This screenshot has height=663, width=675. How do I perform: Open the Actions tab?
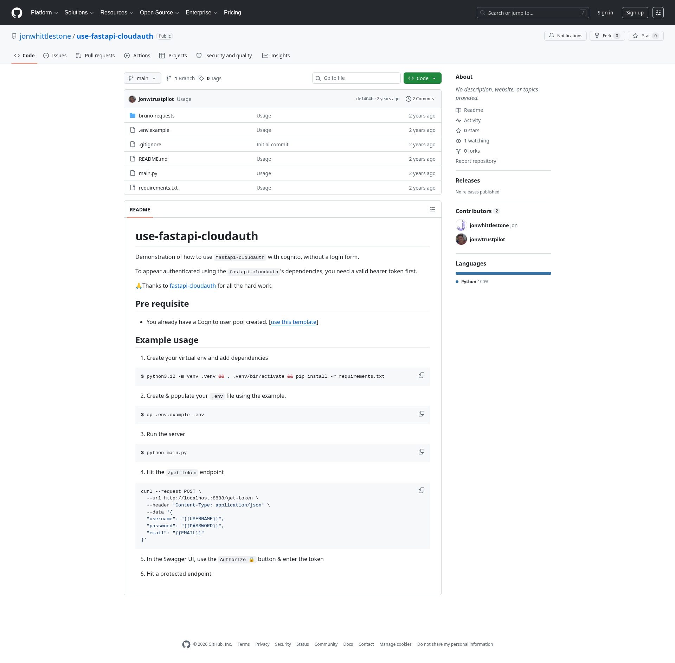(137, 56)
